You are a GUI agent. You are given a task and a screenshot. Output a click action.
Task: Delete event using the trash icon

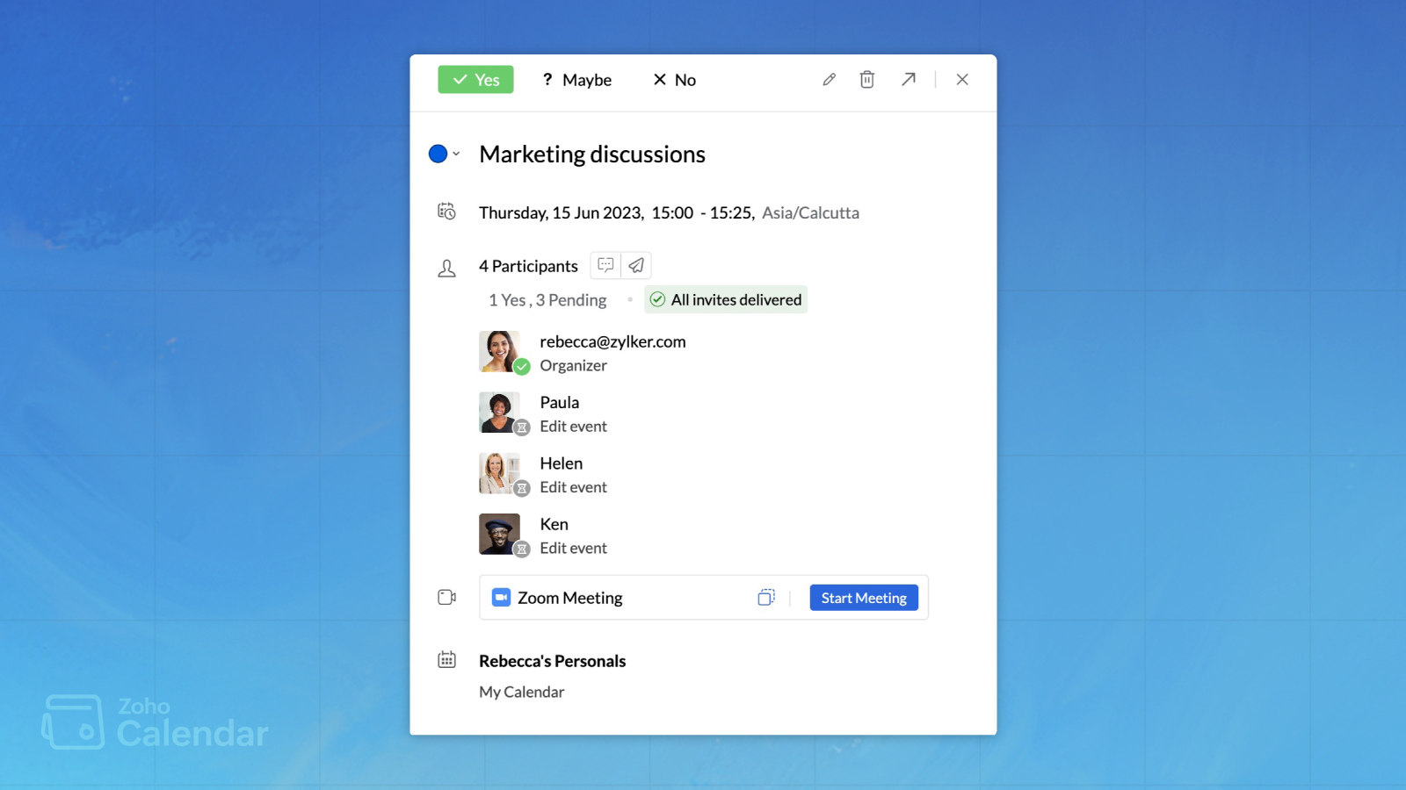click(867, 80)
